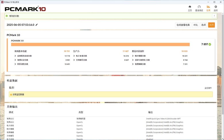Click 在线查看结果 button
The image size is (224, 140).
(x=183, y=25)
